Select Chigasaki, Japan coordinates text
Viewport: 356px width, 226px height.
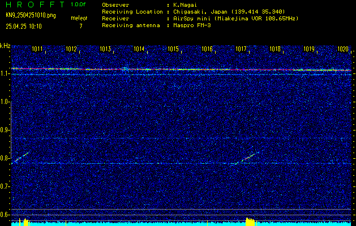pos(229,12)
